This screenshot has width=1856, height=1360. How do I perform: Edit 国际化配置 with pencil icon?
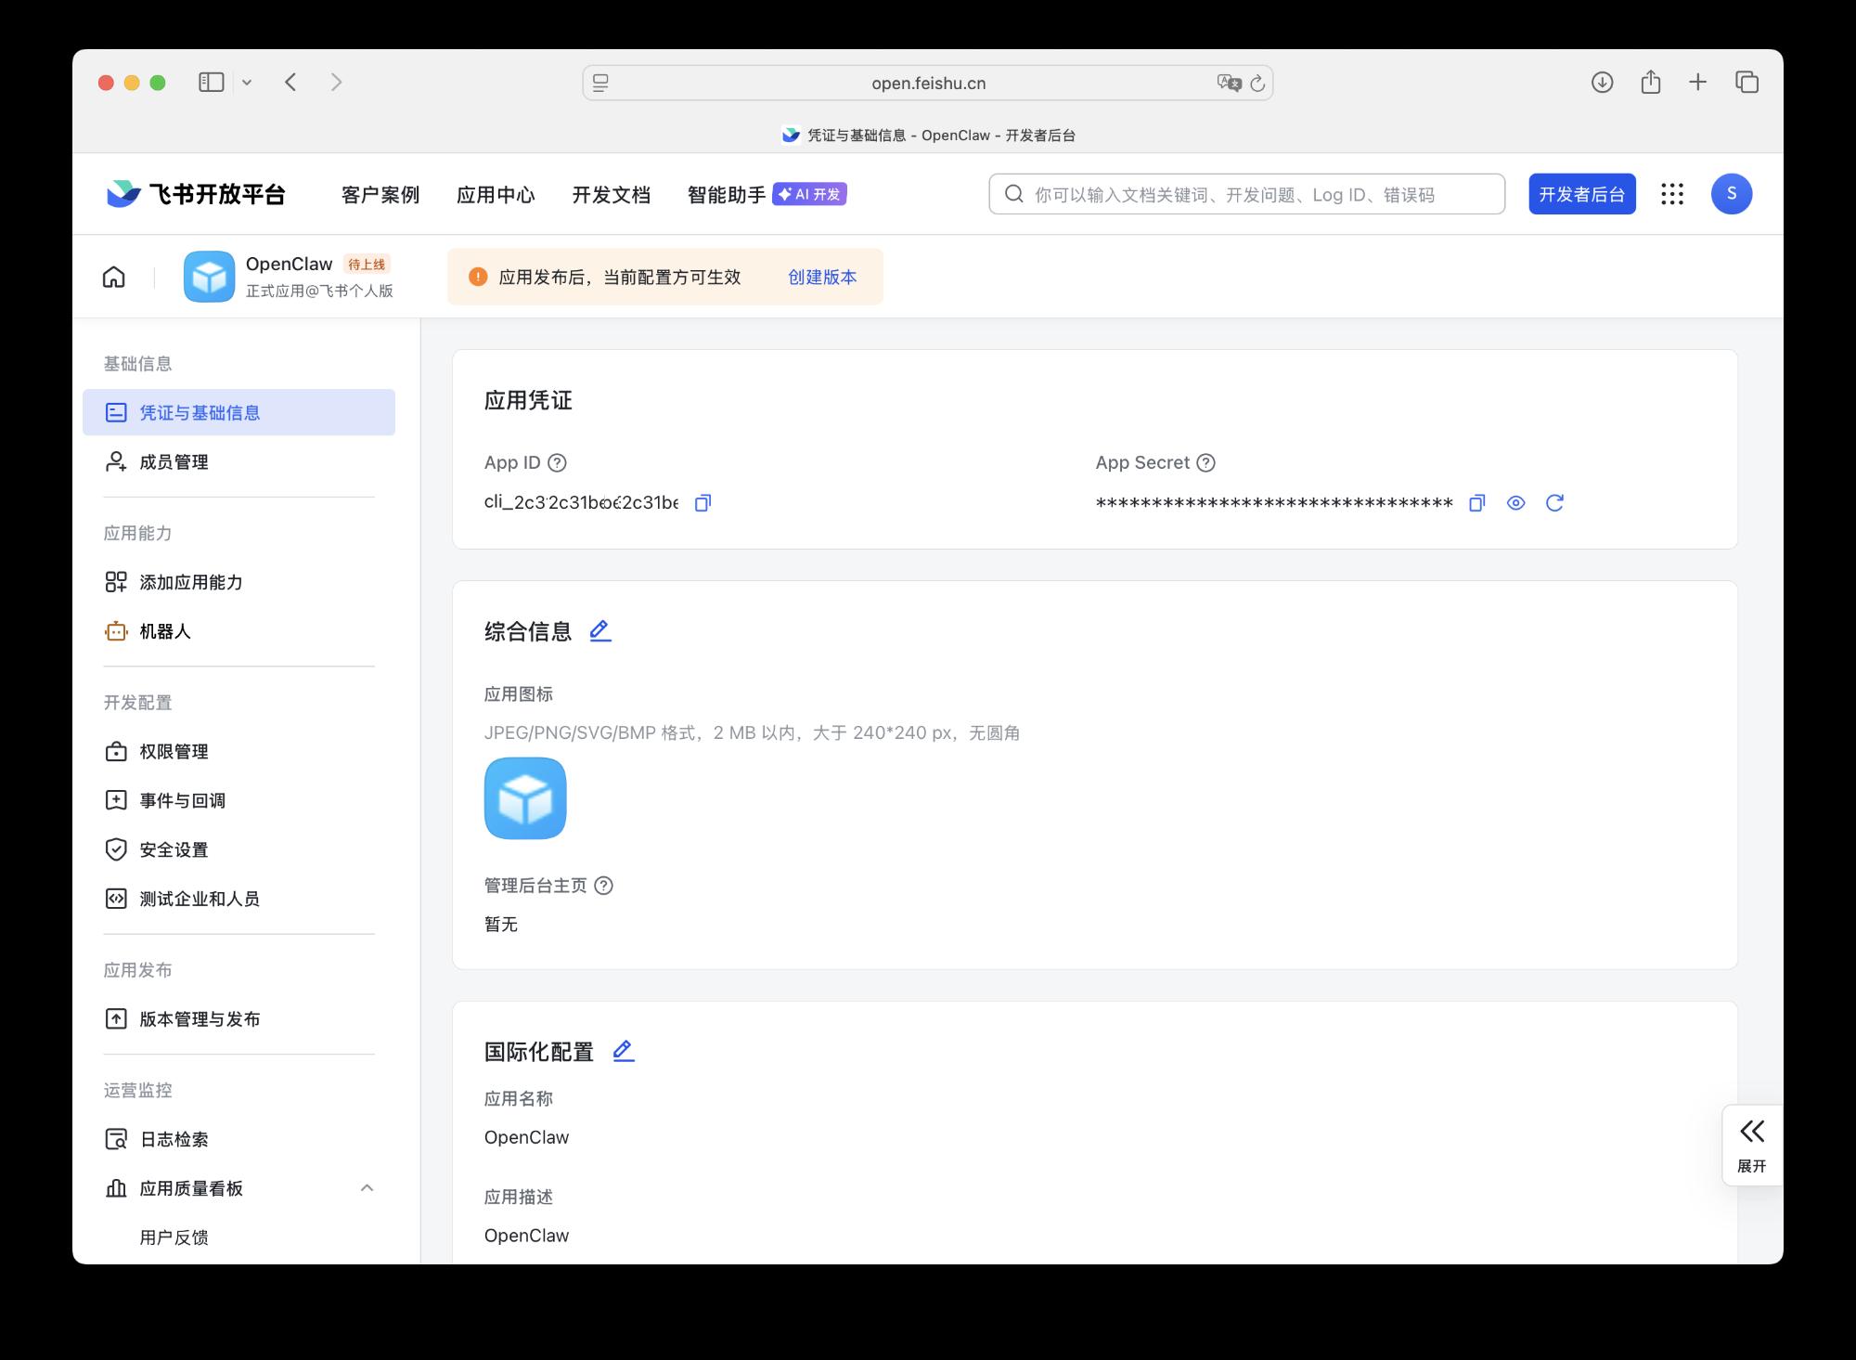point(624,1051)
